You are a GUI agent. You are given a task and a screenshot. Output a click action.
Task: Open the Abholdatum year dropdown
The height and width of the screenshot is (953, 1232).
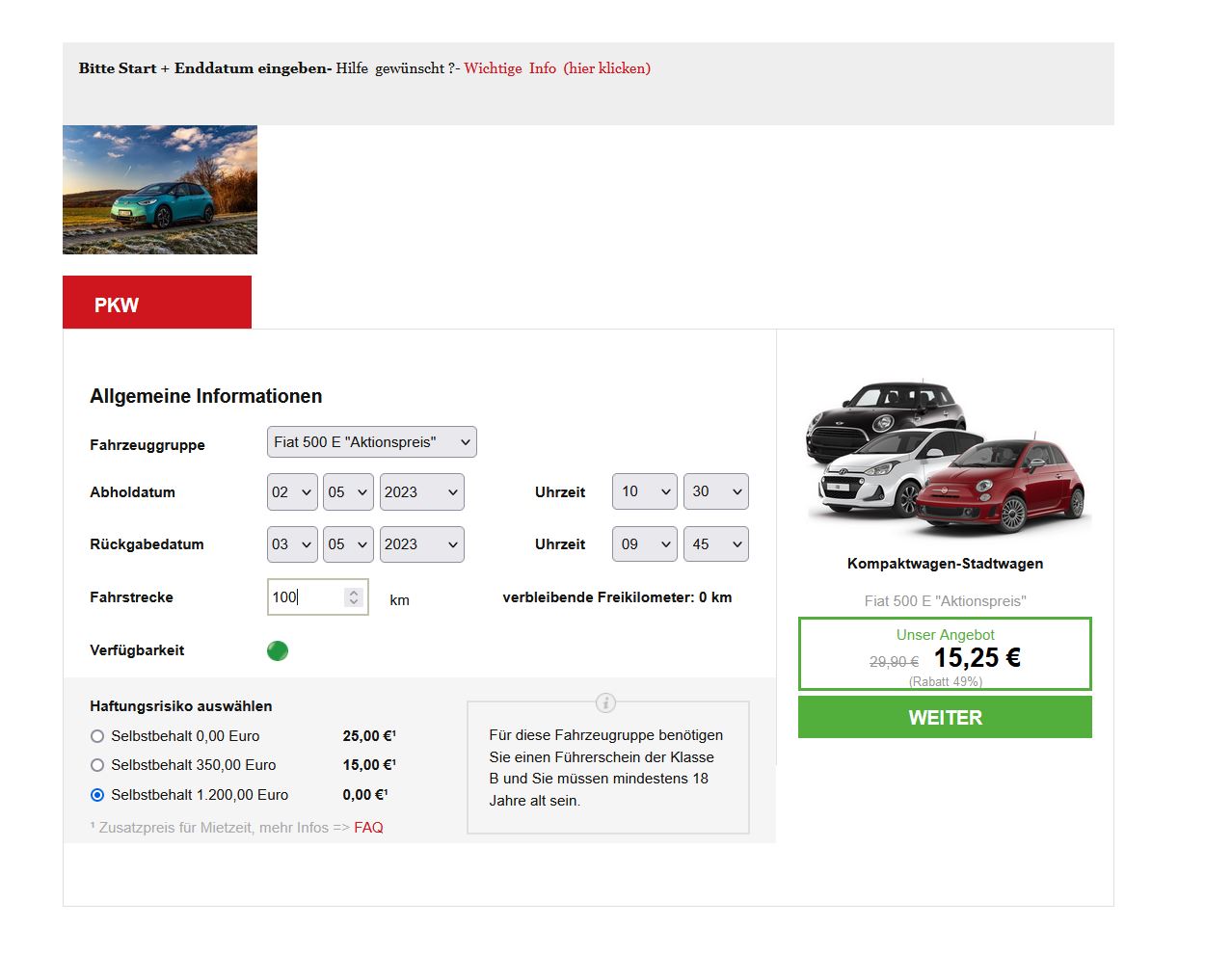422,491
